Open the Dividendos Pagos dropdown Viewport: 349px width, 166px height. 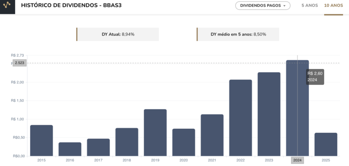pyautogui.click(x=263, y=6)
